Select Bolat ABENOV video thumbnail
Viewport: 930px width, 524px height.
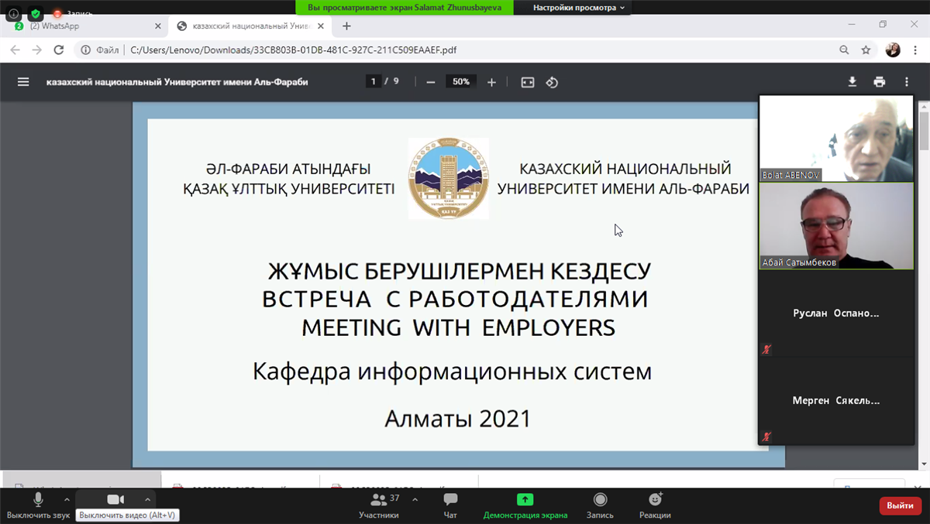click(836, 139)
